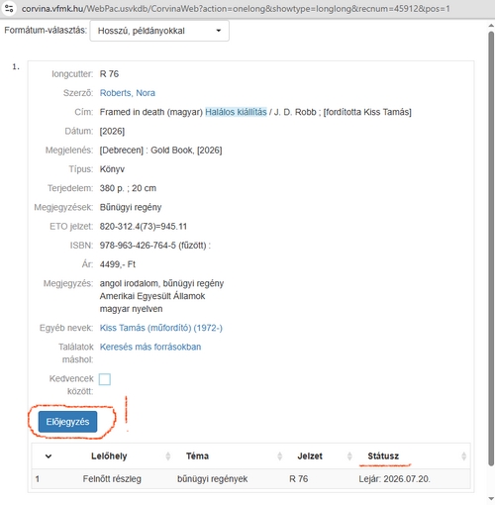Click the site settings icon in address bar
The width and height of the screenshot is (495, 505).
tap(9, 8)
